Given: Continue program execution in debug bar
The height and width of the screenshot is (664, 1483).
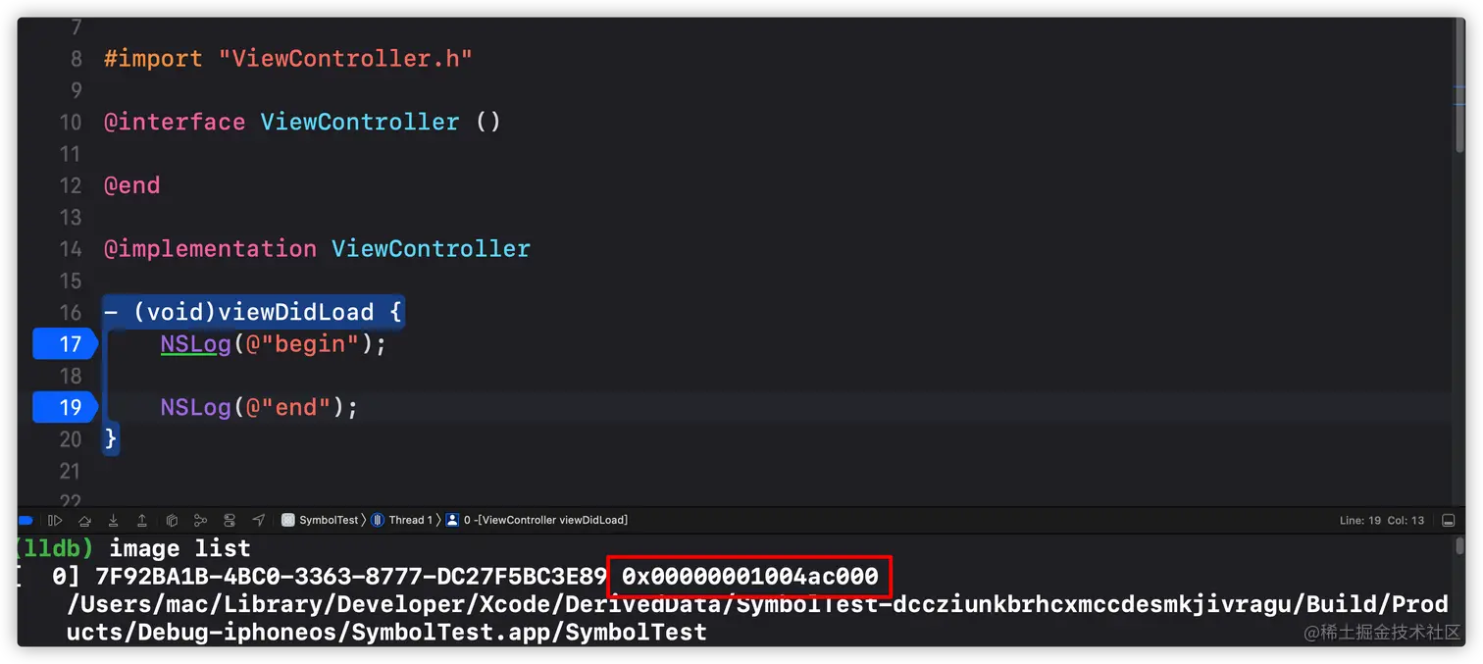Looking at the screenshot, I should (55, 520).
